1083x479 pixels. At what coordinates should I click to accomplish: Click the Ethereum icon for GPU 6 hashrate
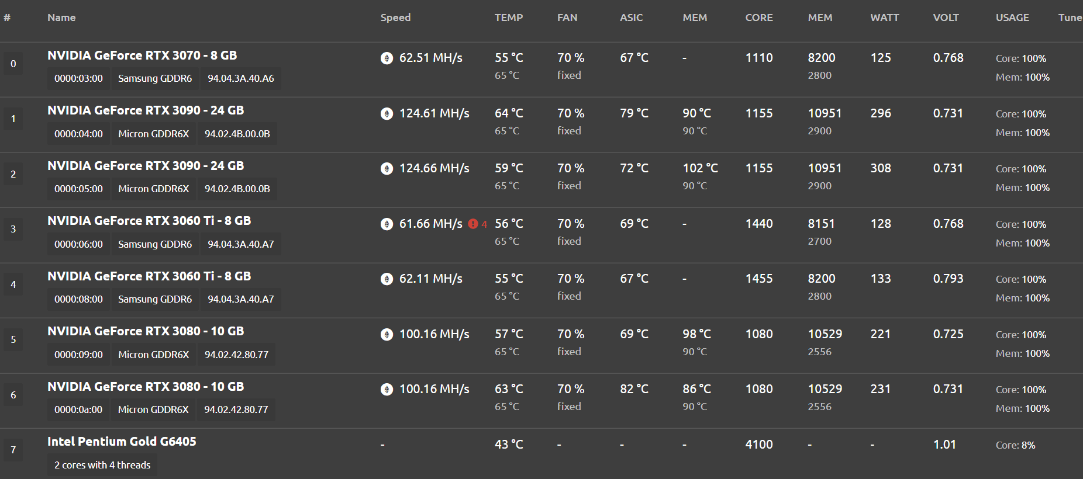tap(387, 389)
